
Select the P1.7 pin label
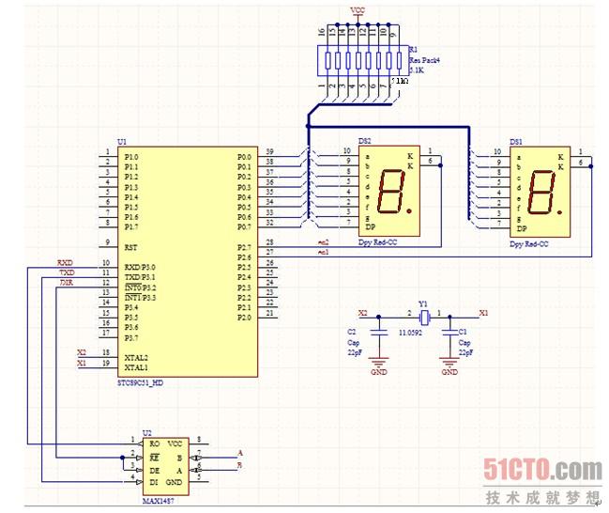[130, 227]
